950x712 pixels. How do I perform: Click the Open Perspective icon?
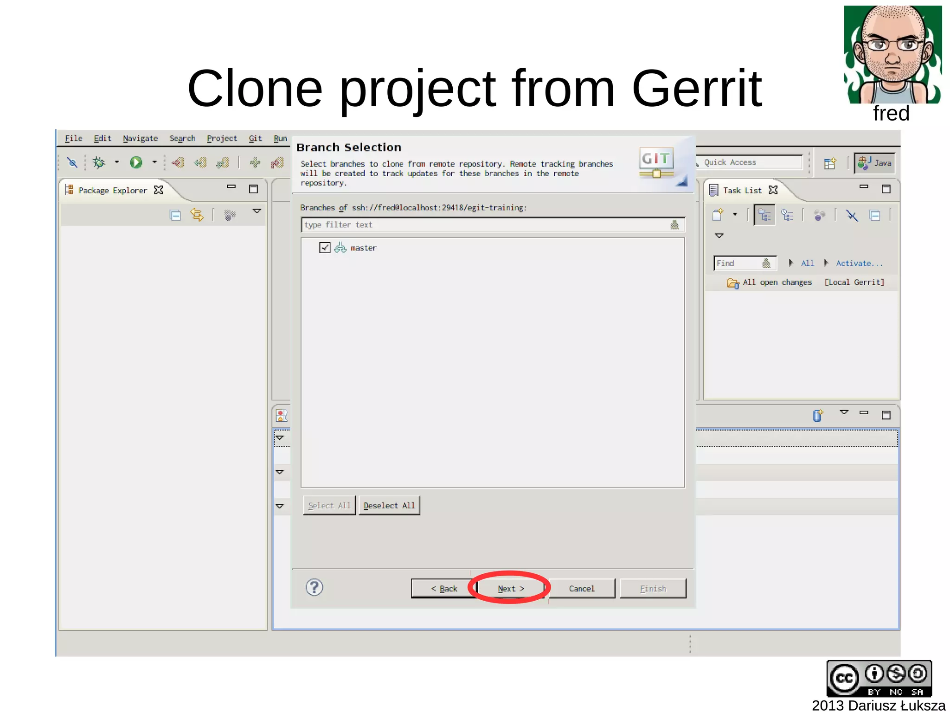(x=830, y=163)
